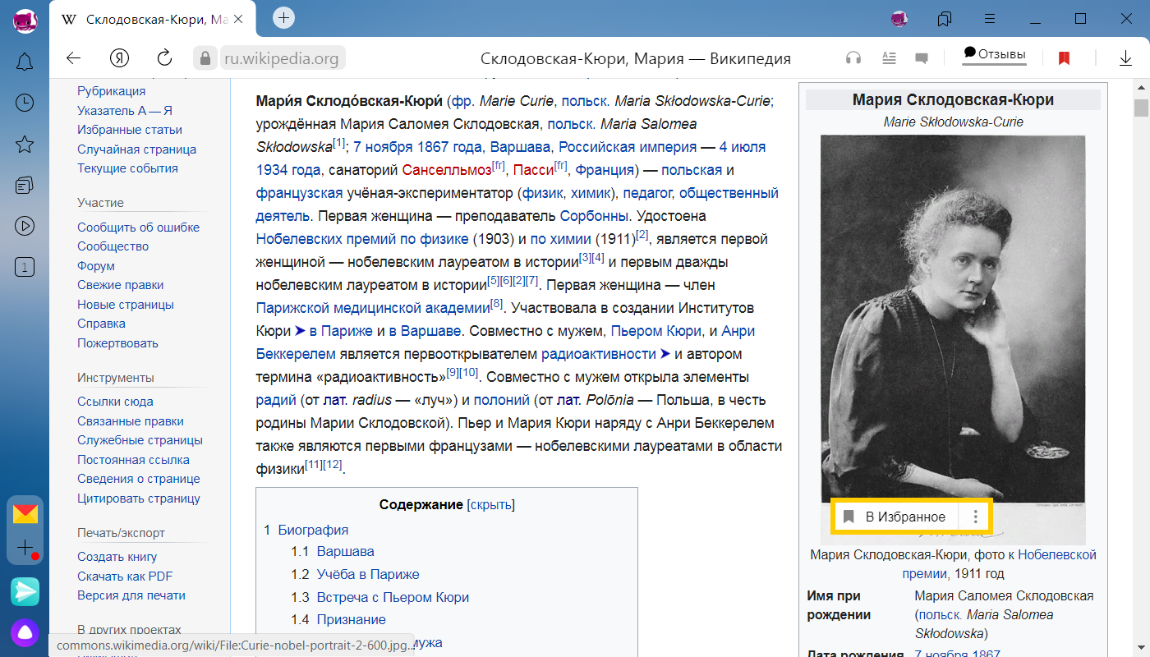The image size is (1150, 657).
Task: Open Указатель А — Я link
Action: click(x=125, y=110)
